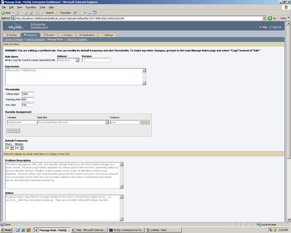
Task: Open the Mail button dropdown arrow
Action: (85, 13)
